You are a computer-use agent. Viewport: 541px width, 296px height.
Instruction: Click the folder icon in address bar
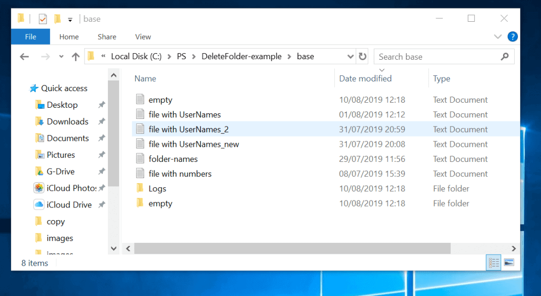pos(91,56)
